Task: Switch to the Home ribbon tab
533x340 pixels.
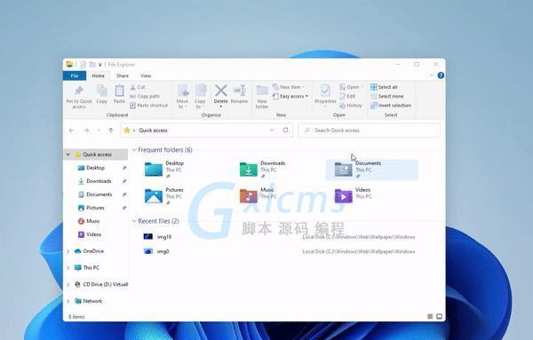Action: pos(99,75)
